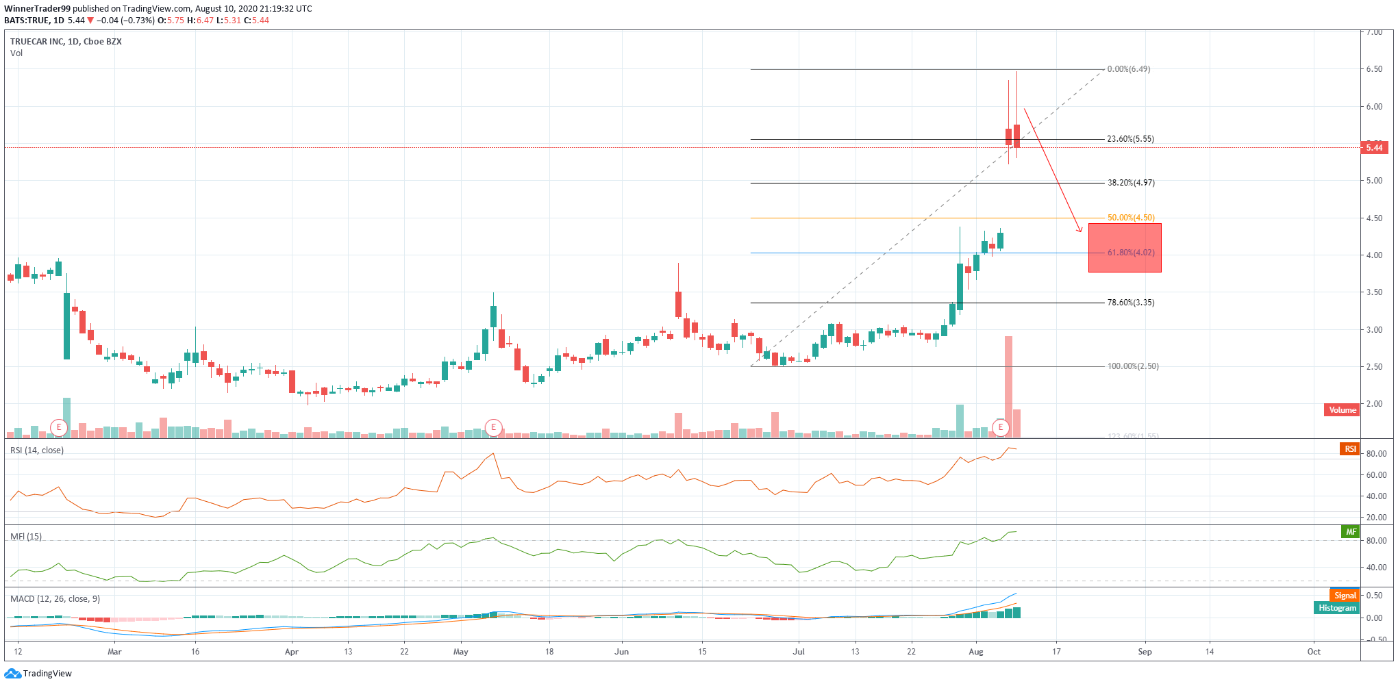This screenshot has height=686, width=1398.
Task: Select the 61.80%(4.02) Fibonacci level label
Action: [1131, 253]
